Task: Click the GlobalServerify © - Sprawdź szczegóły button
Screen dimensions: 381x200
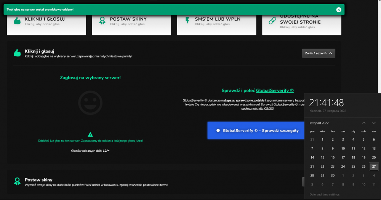Action: coord(256,130)
